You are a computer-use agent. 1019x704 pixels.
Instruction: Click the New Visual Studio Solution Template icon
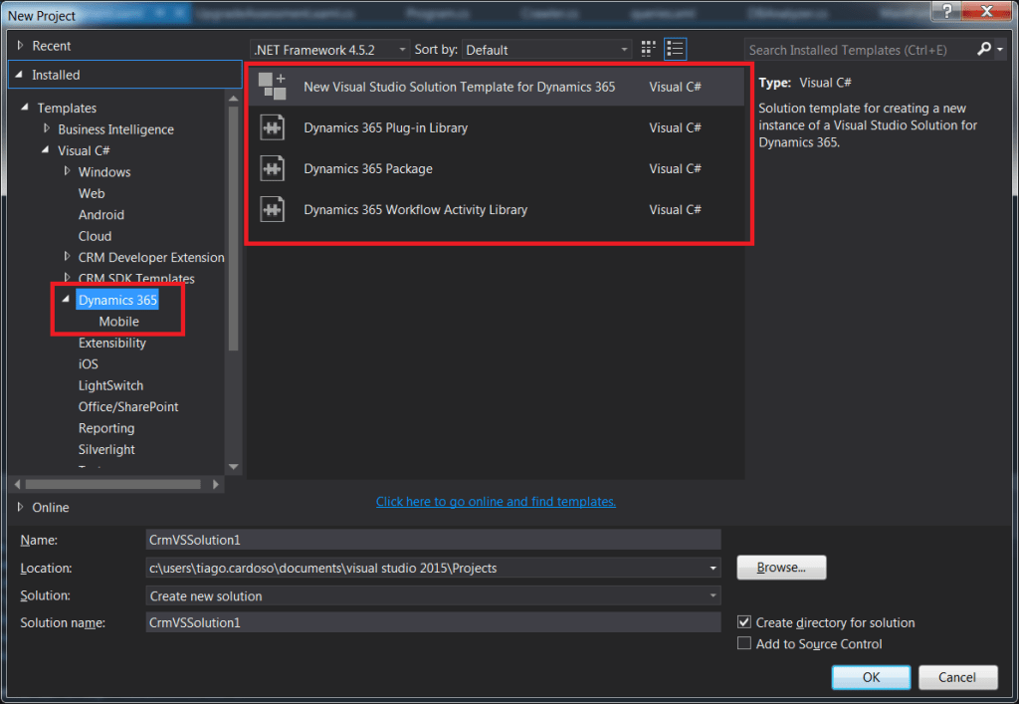273,87
